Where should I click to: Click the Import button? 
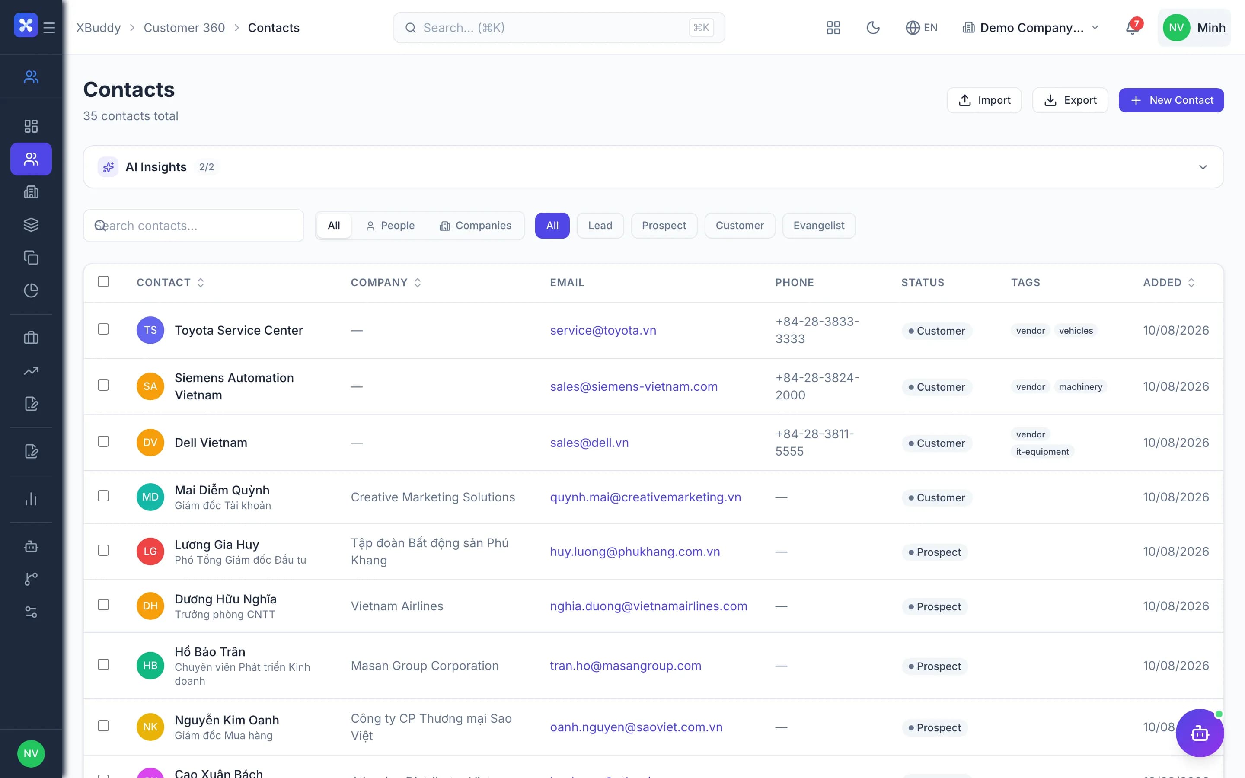983,100
